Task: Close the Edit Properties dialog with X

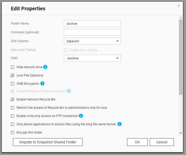Action: (x=179, y=6)
